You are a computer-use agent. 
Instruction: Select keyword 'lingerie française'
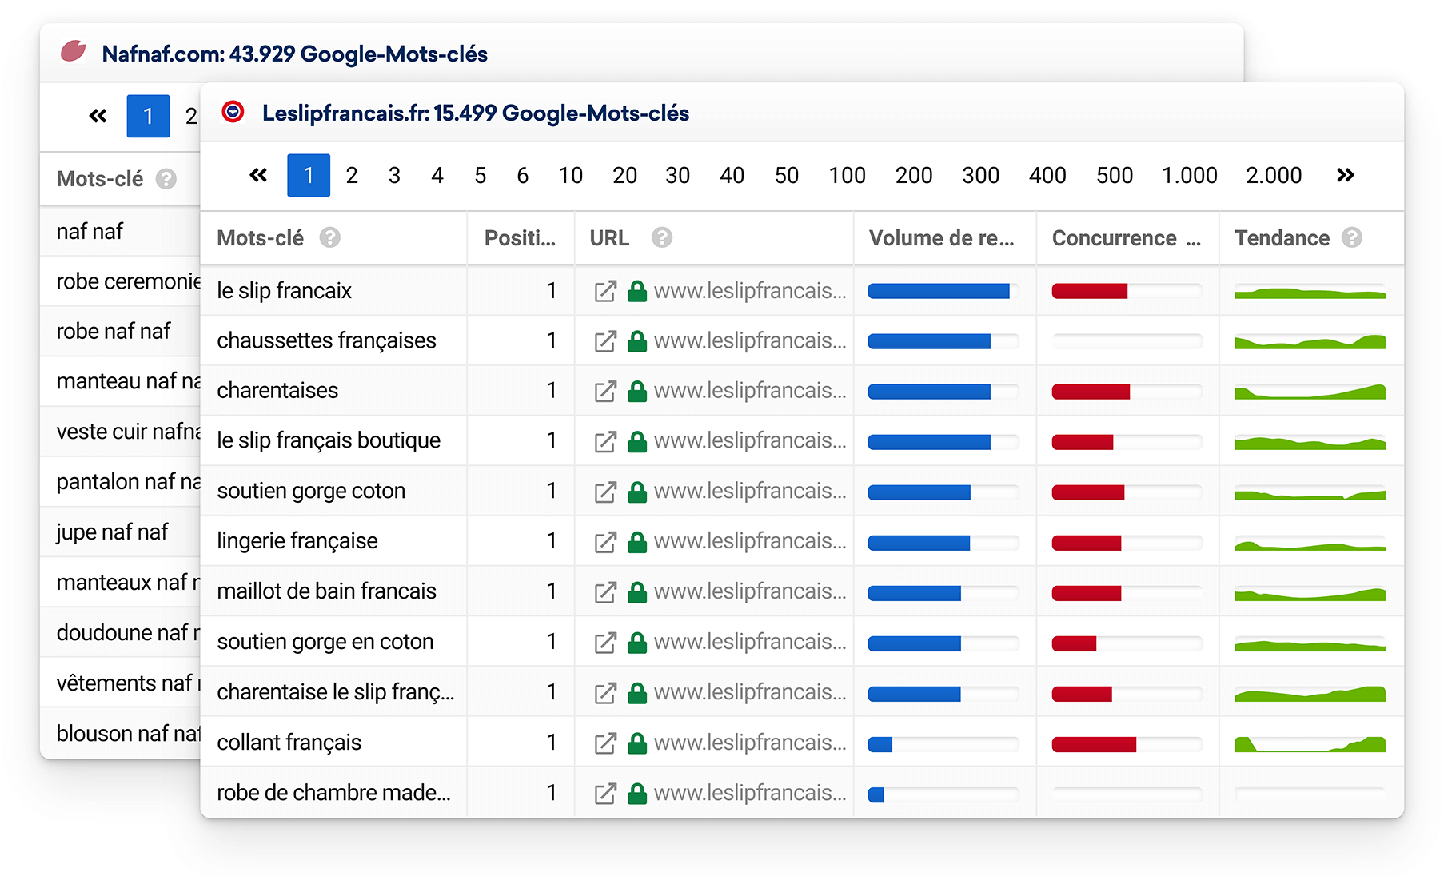point(297,542)
